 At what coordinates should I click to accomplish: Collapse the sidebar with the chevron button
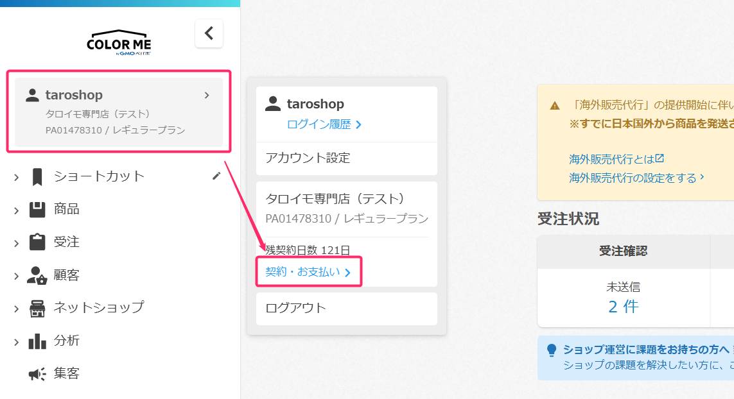(x=209, y=33)
